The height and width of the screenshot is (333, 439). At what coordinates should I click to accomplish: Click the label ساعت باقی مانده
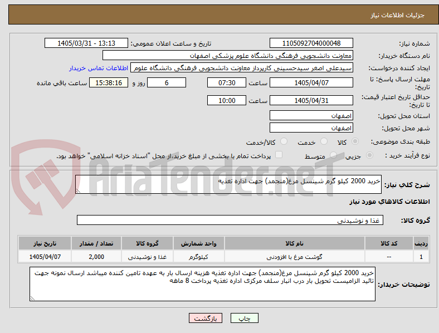62,83
